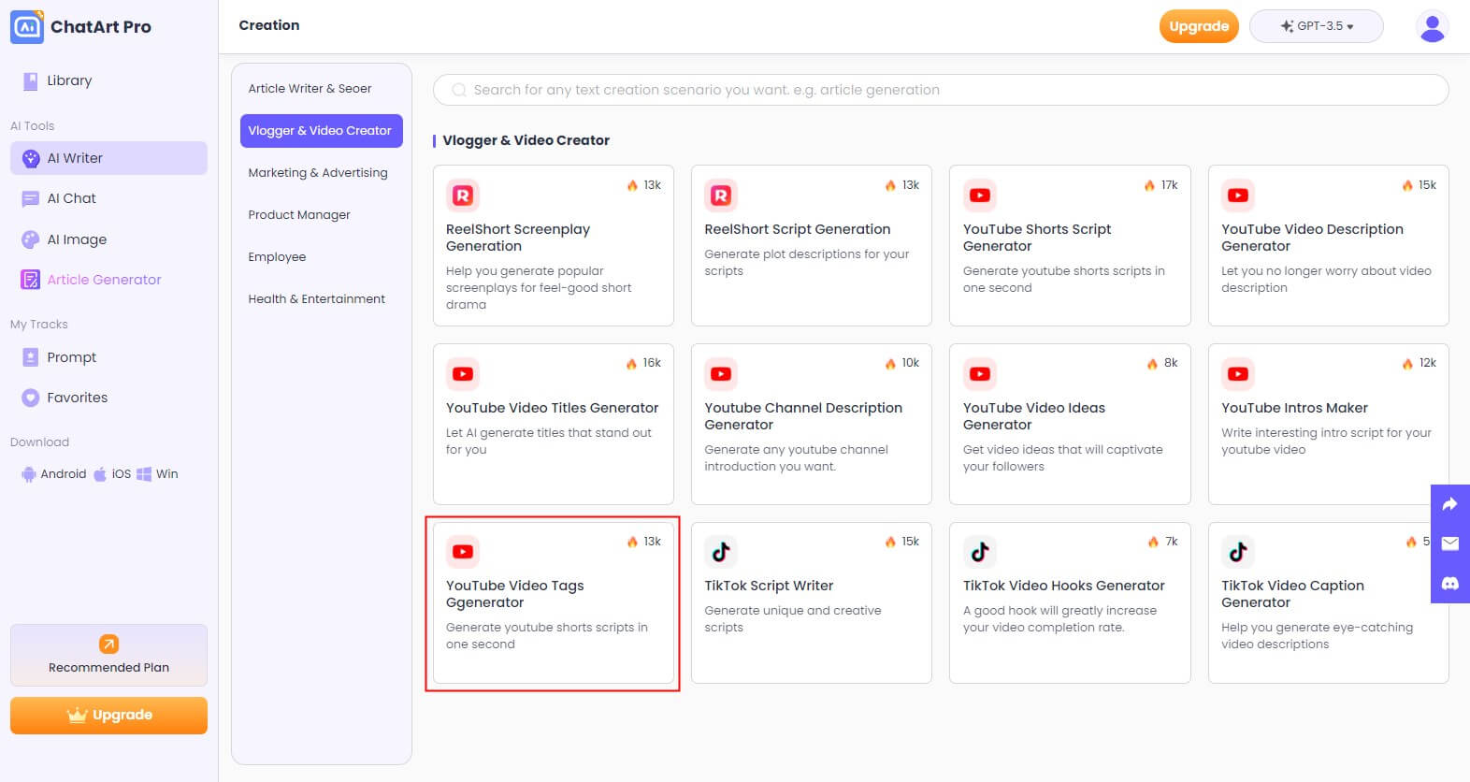1470x782 pixels.
Task: Click the Discord floating icon
Action: click(1449, 584)
